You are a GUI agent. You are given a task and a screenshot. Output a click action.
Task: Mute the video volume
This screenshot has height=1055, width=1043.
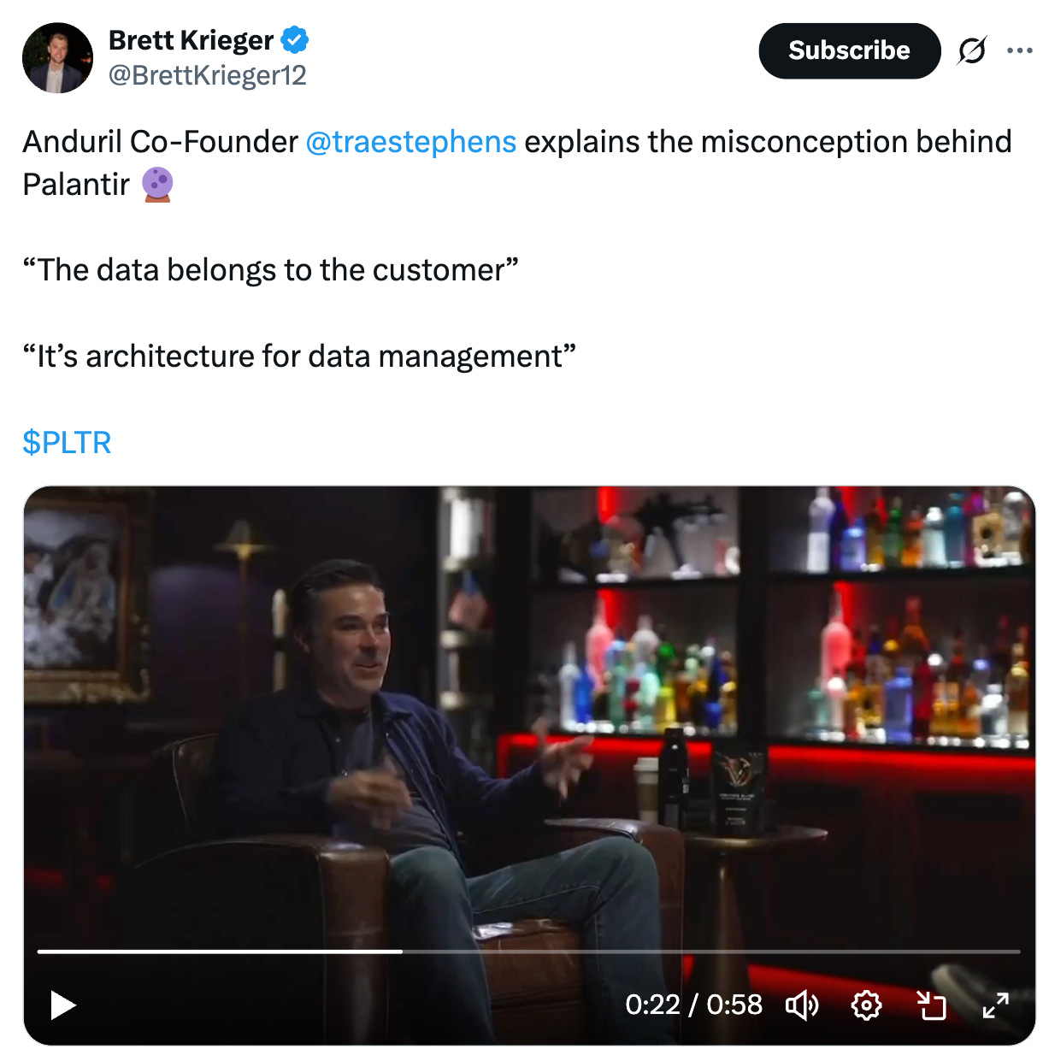pos(802,1005)
